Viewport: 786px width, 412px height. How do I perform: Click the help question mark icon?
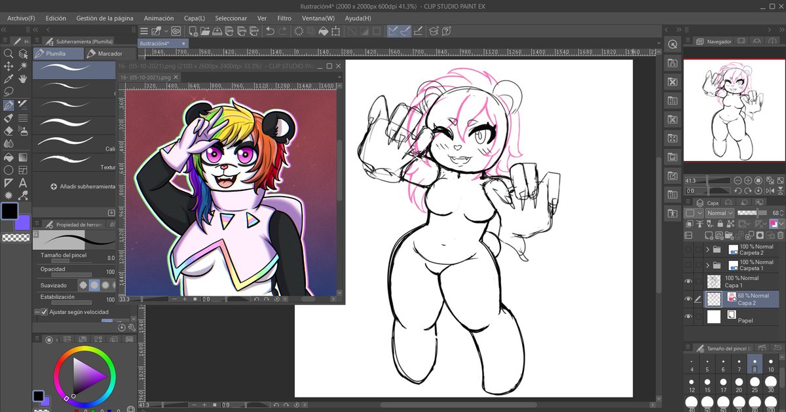pos(446,31)
